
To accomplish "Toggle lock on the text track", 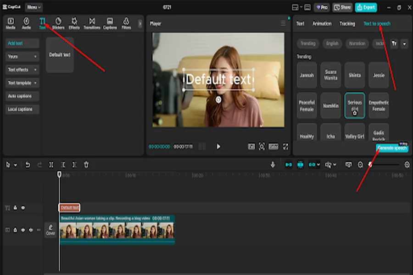I will tap(15, 208).
